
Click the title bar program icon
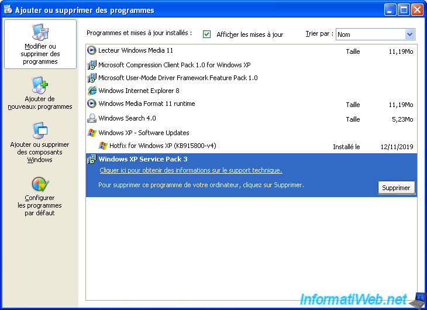tap(8, 9)
